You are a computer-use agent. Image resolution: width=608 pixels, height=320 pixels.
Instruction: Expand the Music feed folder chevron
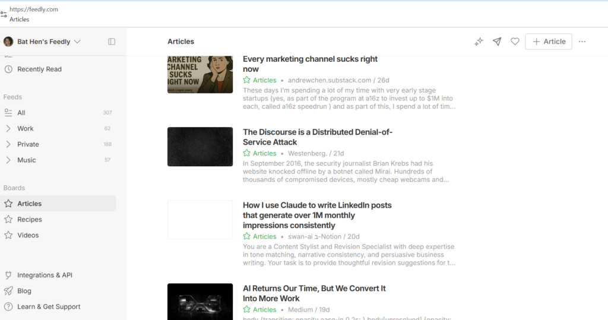[8, 160]
